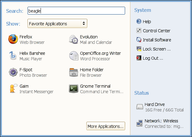Click the Web Browser description text
The image size is (192, 137).
32,42
